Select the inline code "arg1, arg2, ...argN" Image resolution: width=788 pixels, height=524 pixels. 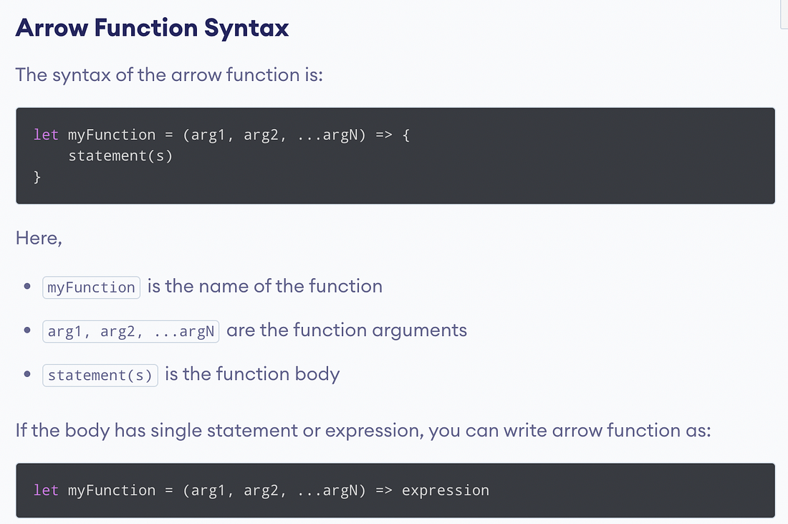click(x=130, y=330)
